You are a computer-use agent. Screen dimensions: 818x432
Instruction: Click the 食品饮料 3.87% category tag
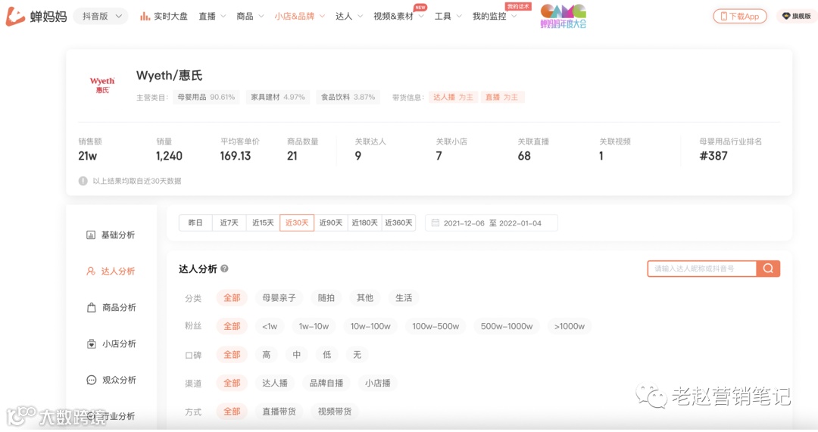pos(348,97)
